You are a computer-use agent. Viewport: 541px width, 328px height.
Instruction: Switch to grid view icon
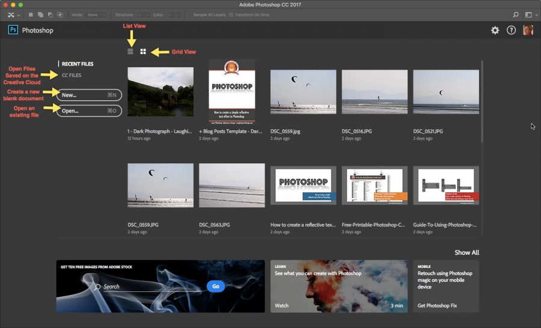pos(143,52)
